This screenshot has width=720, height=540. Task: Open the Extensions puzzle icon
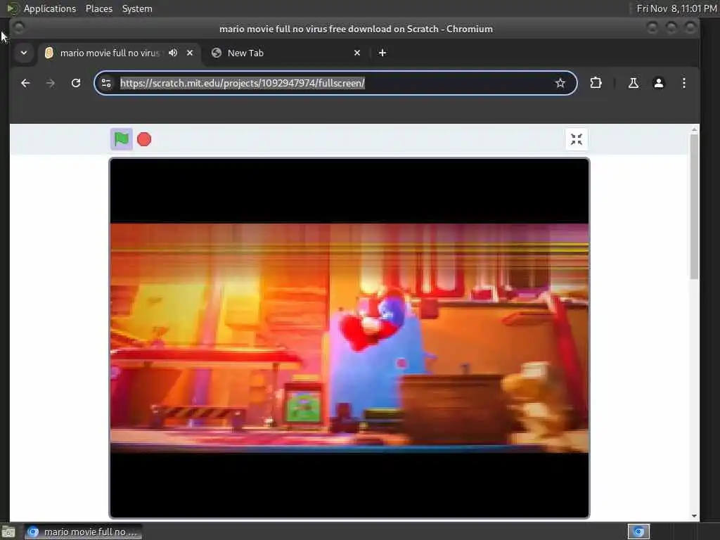pos(596,83)
